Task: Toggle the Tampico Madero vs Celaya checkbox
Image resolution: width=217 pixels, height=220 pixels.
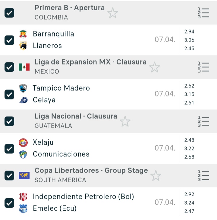Action: 10,94
